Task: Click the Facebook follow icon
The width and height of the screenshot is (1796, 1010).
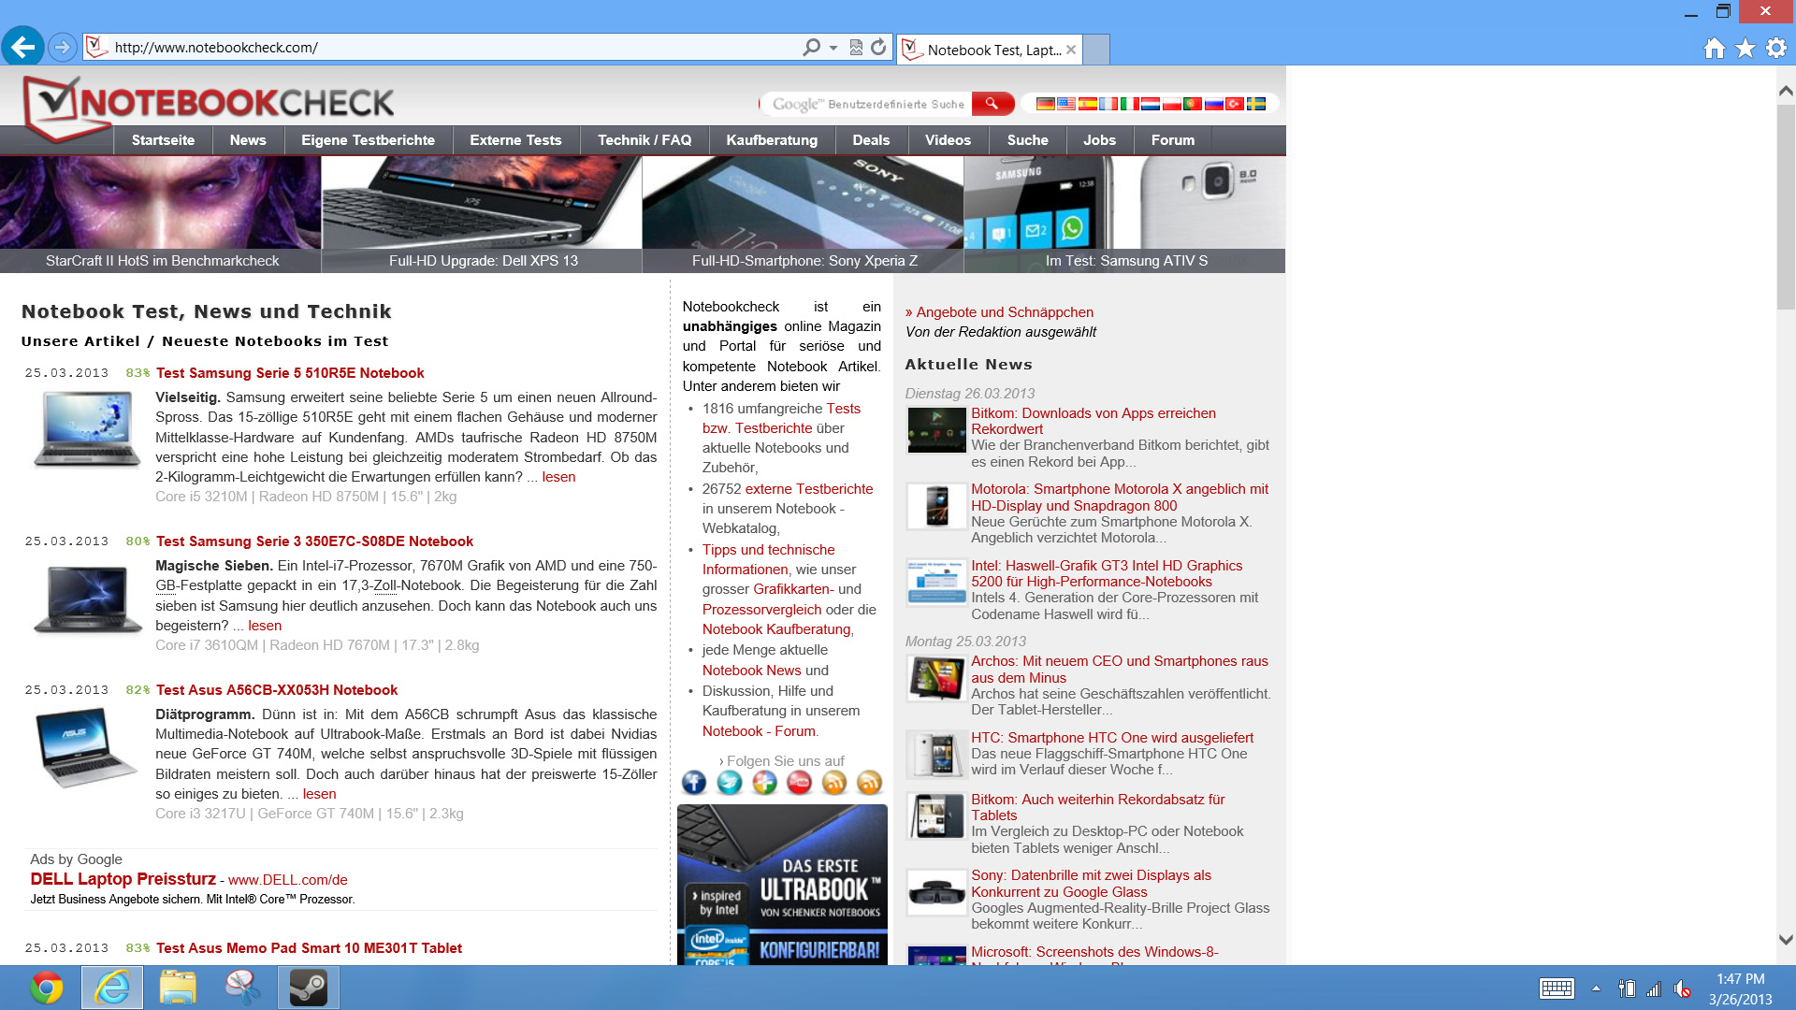Action: [694, 783]
